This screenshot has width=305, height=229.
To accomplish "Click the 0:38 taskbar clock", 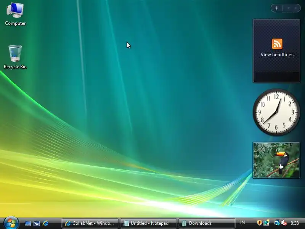I will click(x=295, y=223).
